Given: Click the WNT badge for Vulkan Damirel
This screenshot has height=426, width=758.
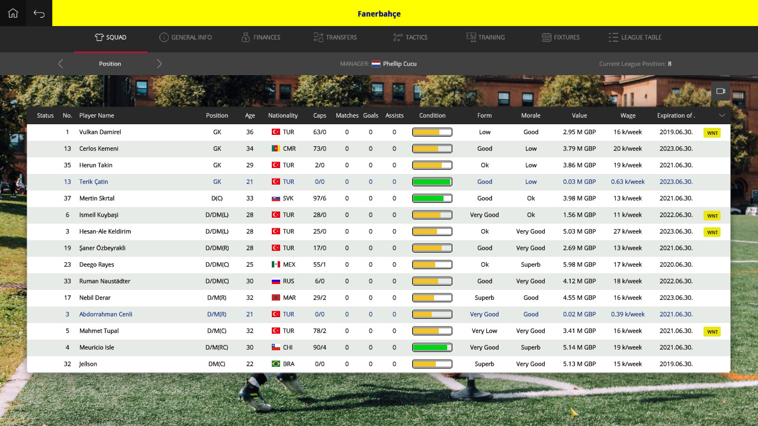Looking at the screenshot, I should coord(712,133).
